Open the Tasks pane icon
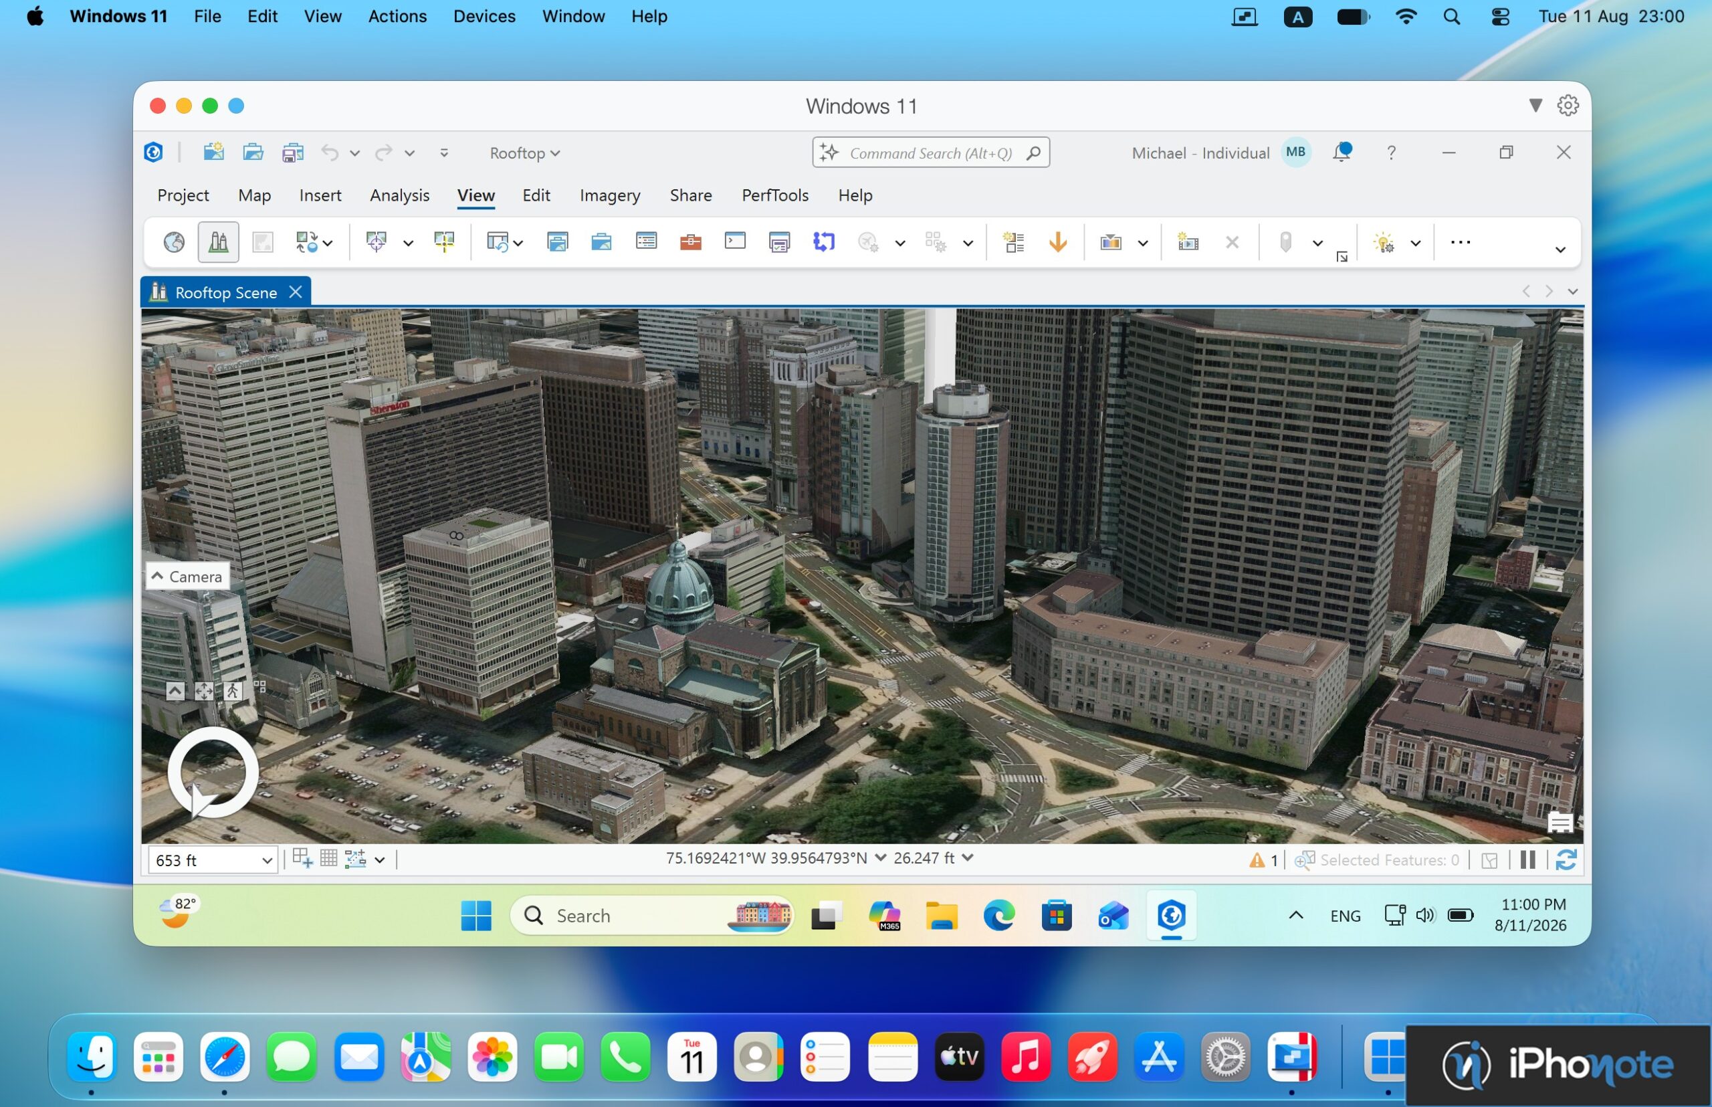The height and width of the screenshot is (1107, 1712). 779,242
